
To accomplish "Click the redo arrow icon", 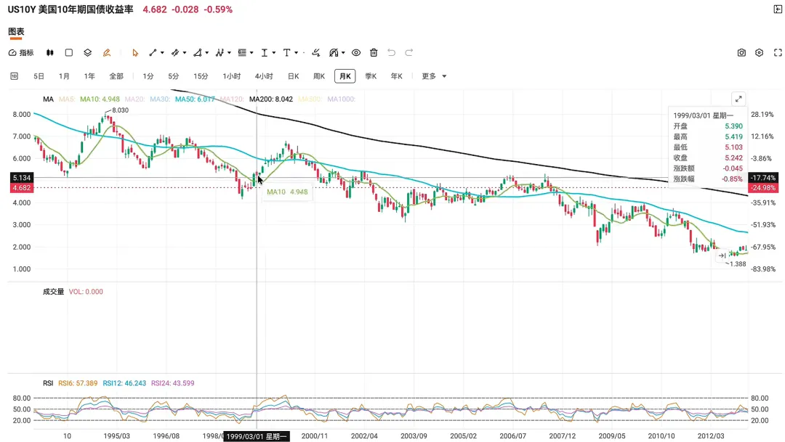I will [409, 52].
